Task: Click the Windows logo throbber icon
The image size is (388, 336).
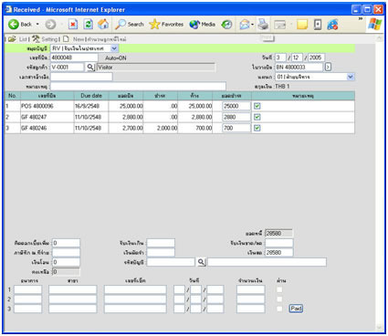Action: pos(374,24)
